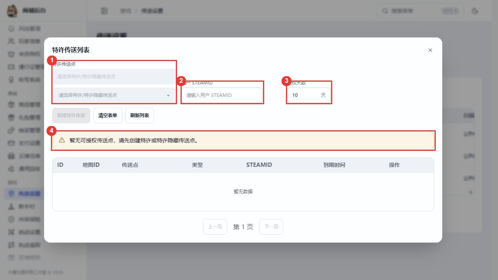This screenshot has width=498, height=280.
Task: Click the ID column header
Action: (60, 165)
